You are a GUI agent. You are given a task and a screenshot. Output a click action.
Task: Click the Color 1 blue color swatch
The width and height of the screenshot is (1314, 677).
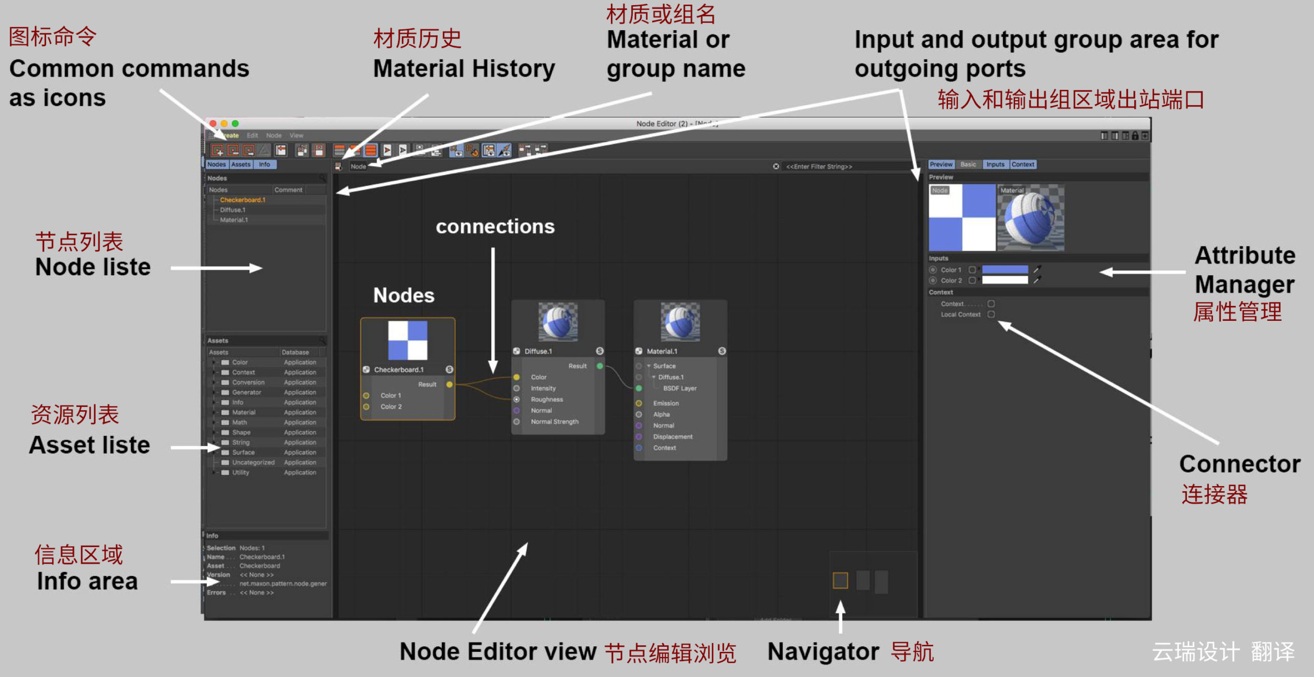[1005, 270]
